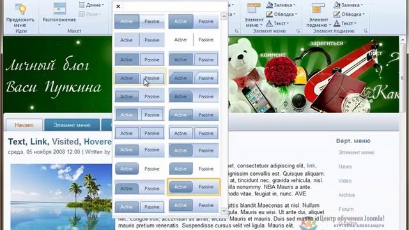Choose the first-row right Active/Passive style
The width and height of the screenshot is (409, 230).
click(194, 21)
